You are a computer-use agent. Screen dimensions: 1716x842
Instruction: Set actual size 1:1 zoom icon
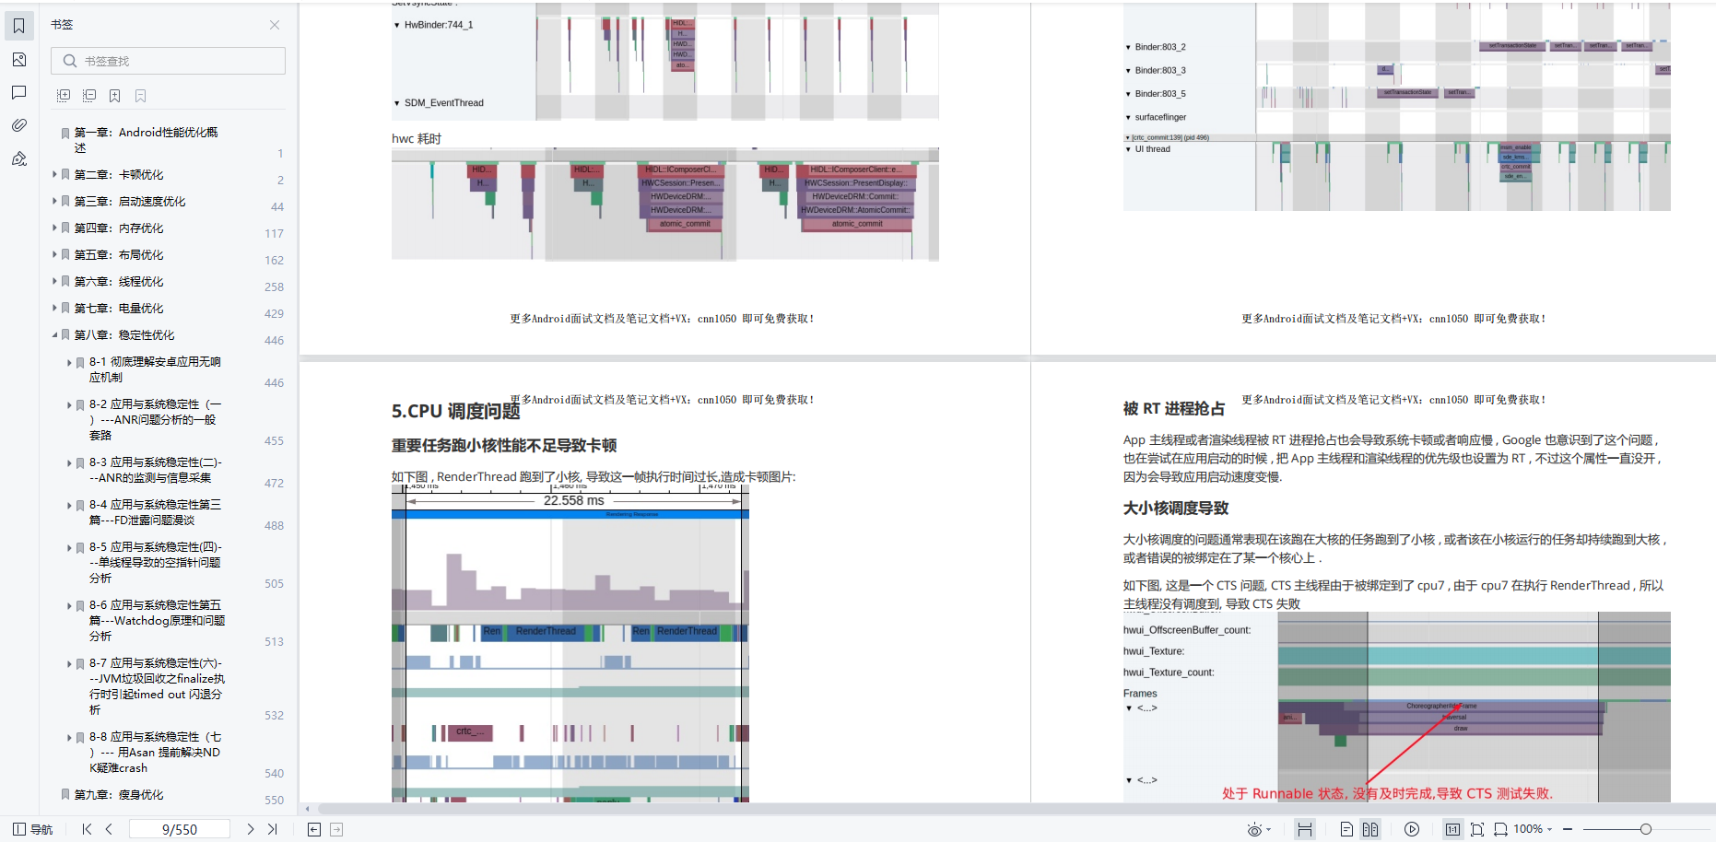click(x=1452, y=829)
